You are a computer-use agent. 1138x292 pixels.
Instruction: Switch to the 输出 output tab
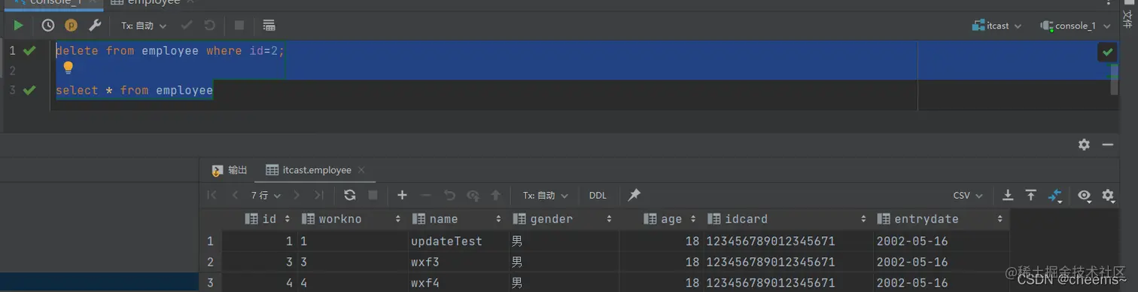(230, 170)
